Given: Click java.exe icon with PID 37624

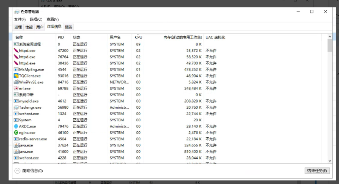Looking at the screenshot, I should tap(16, 145).
